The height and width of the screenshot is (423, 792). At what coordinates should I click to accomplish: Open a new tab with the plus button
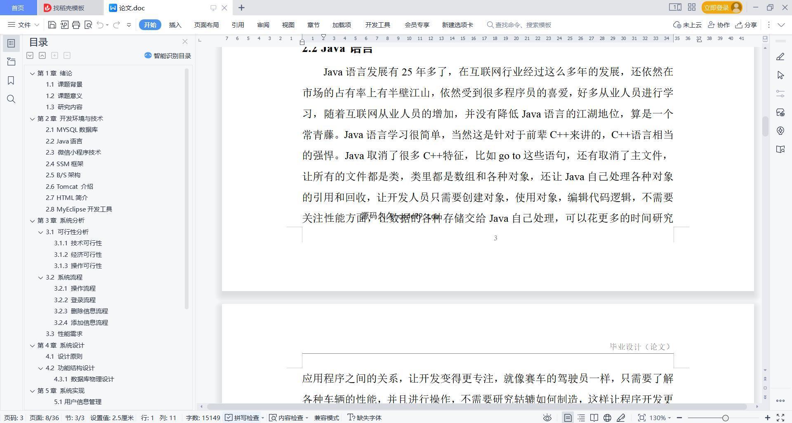241,7
